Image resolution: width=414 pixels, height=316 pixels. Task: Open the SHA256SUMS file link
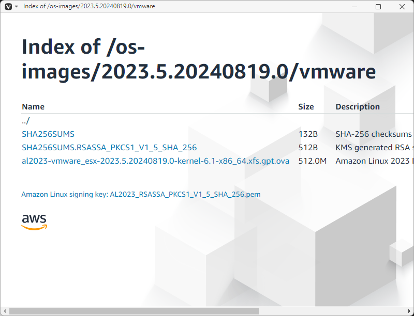pyautogui.click(x=48, y=134)
